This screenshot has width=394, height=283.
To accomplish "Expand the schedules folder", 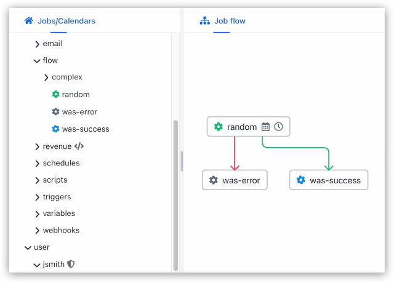I will tap(37, 164).
